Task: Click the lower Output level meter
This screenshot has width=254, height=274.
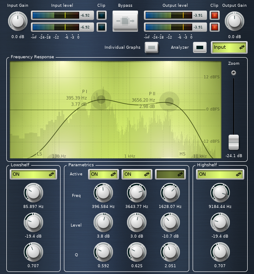Action: [169, 27]
